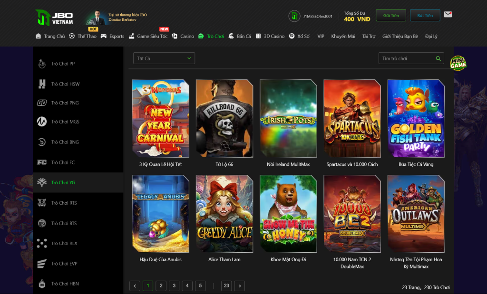Click the 'Bữa Tiệc Cá Vàng' title
The width and height of the screenshot is (487, 294).
(x=416, y=164)
